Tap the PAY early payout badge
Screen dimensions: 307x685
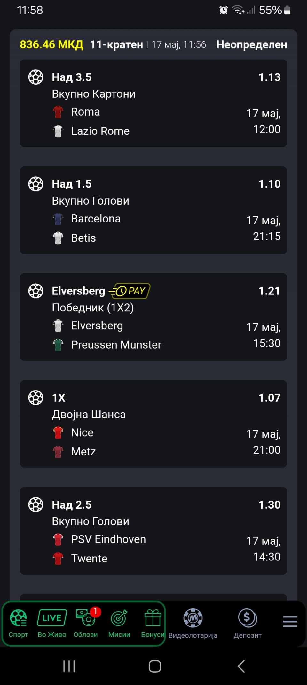coord(130,291)
